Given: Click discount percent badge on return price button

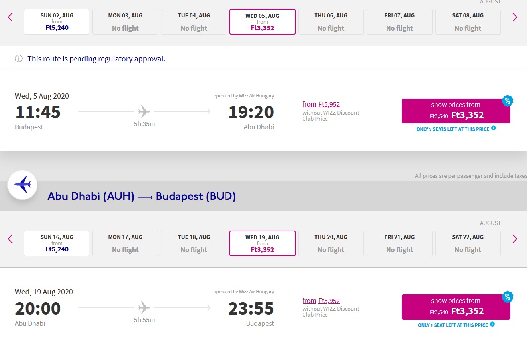Looking at the screenshot, I should [x=507, y=297].
